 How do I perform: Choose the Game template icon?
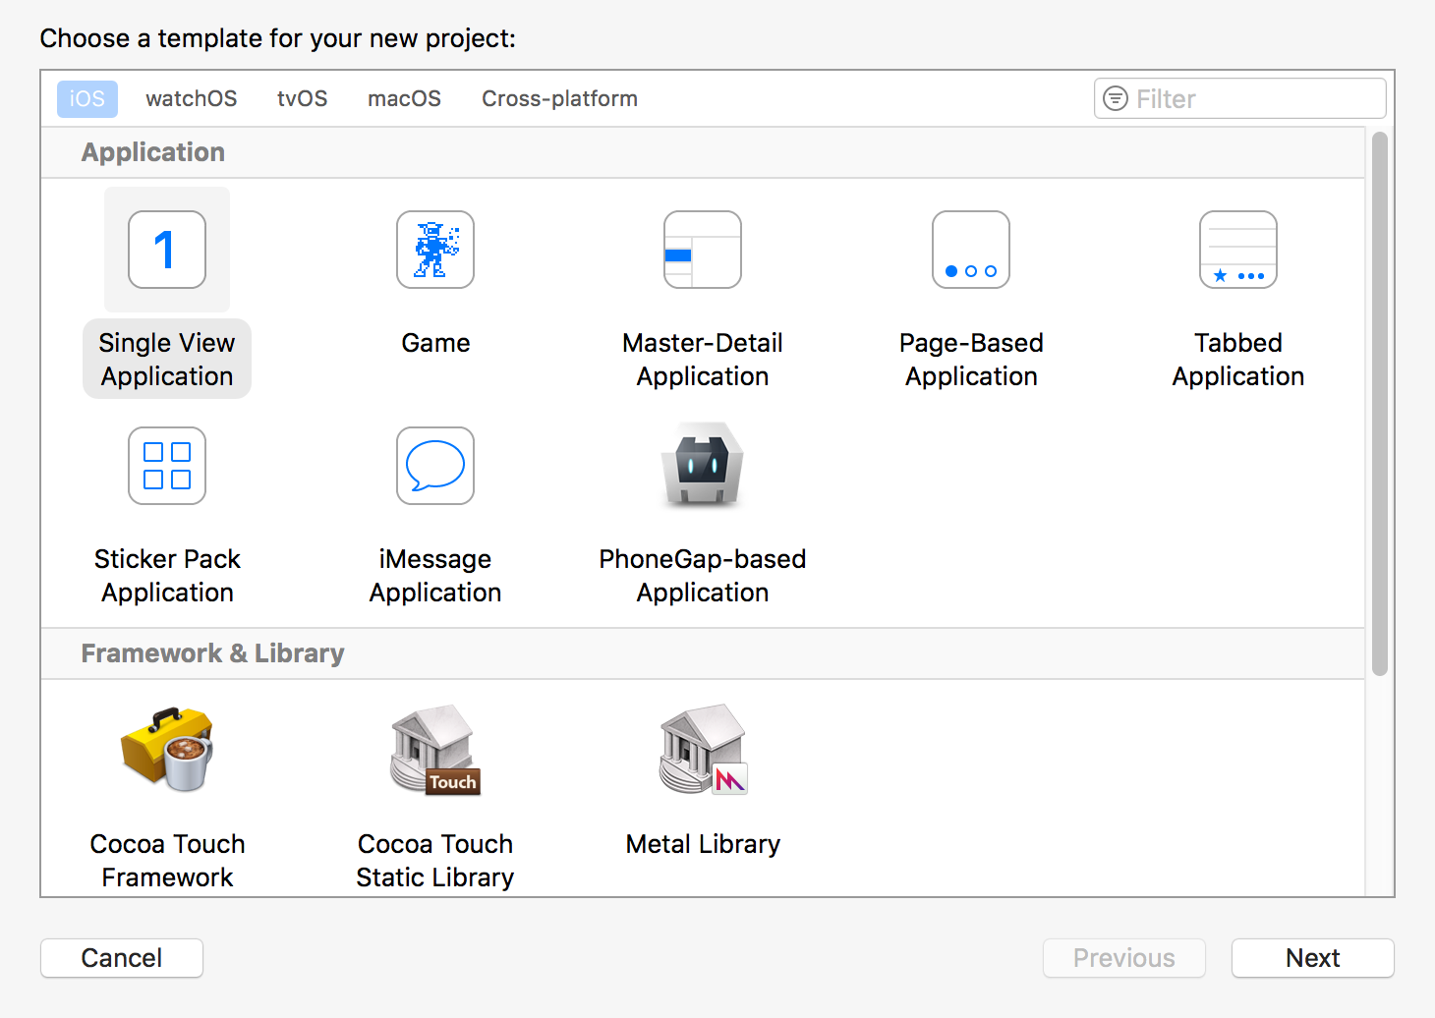click(x=435, y=250)
